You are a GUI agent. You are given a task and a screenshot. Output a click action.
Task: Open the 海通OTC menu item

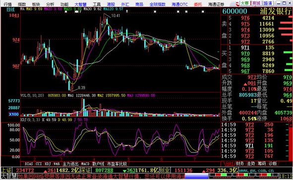(180, 4)
